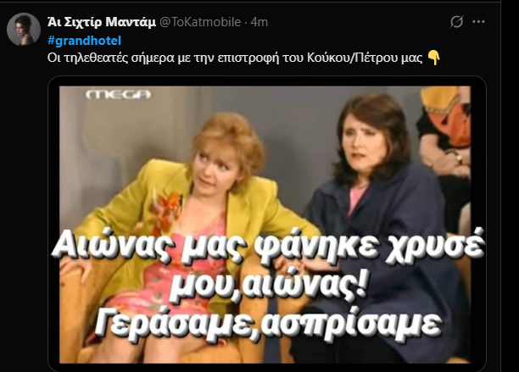Click the pointing-down hand emoji in the tweet
Image resolution: width=519 pixels, height=372 pixels.
pos(433,58)
